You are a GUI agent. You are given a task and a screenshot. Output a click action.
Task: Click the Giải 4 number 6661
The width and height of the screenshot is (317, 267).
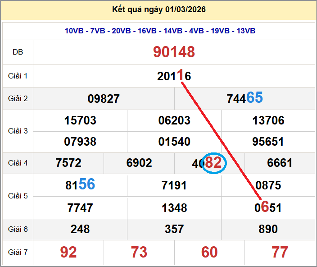pos(280,163)
